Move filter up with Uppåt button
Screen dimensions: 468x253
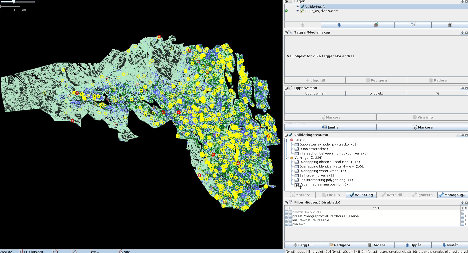[413, 245]
